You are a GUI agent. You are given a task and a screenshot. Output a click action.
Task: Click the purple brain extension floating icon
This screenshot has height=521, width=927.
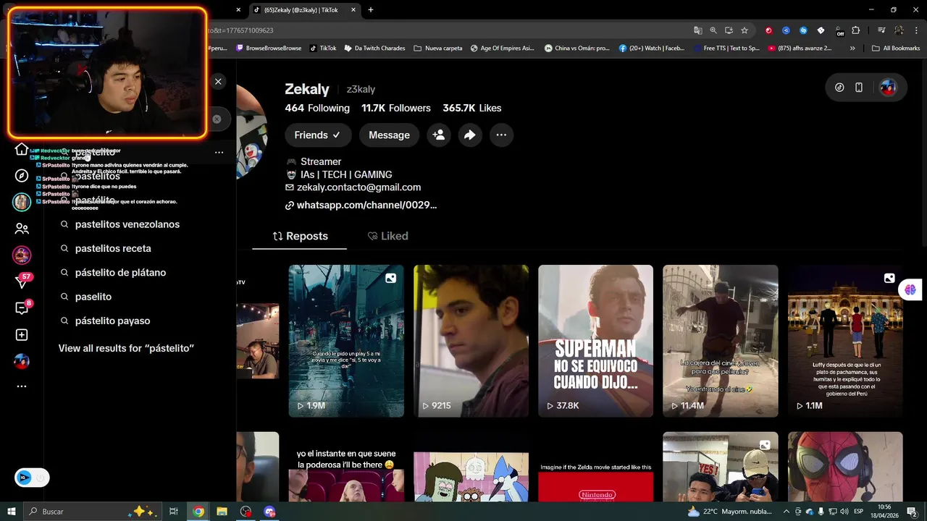[x=910, y=289]
